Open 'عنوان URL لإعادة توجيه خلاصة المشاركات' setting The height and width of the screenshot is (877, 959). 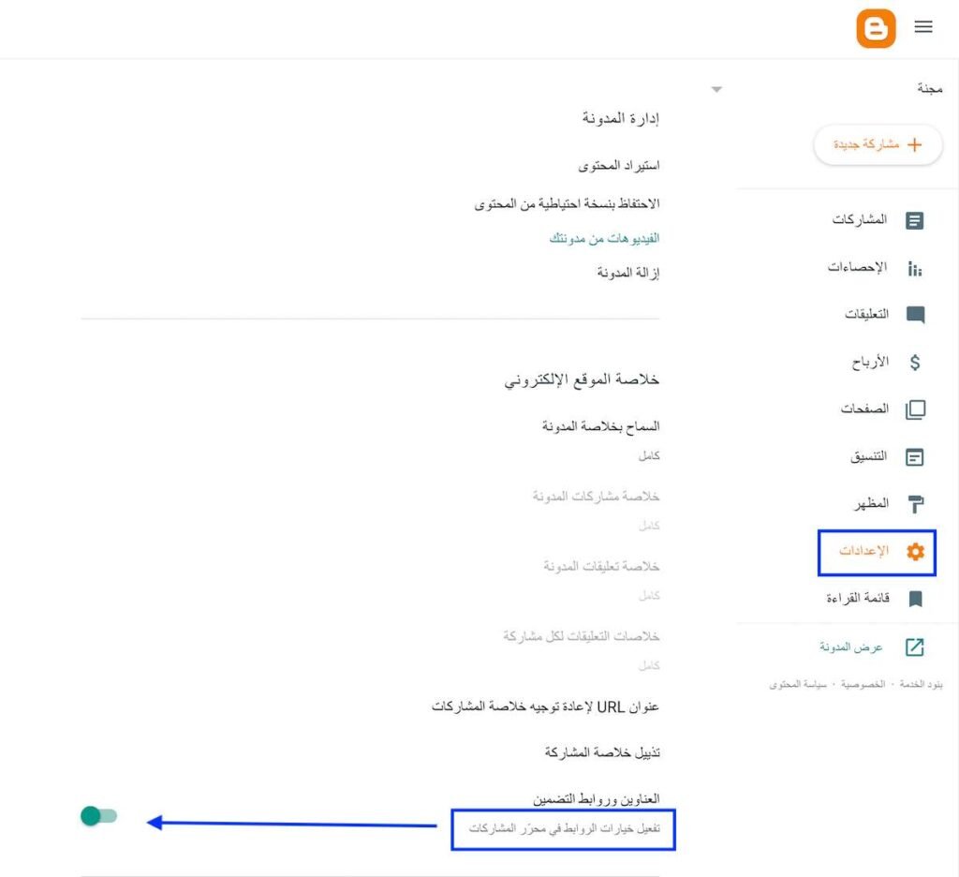[545, 706]
